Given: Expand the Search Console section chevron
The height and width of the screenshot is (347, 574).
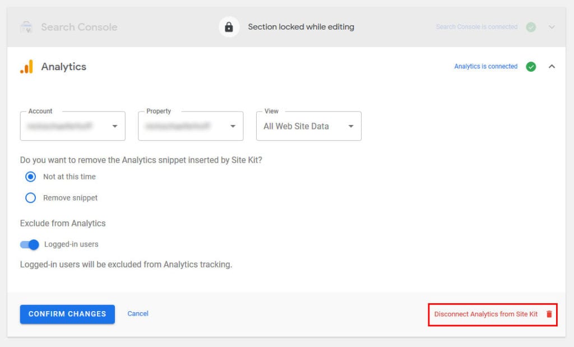Looking at the screenshot, I should pyautogui.click(x=552, y=26).
